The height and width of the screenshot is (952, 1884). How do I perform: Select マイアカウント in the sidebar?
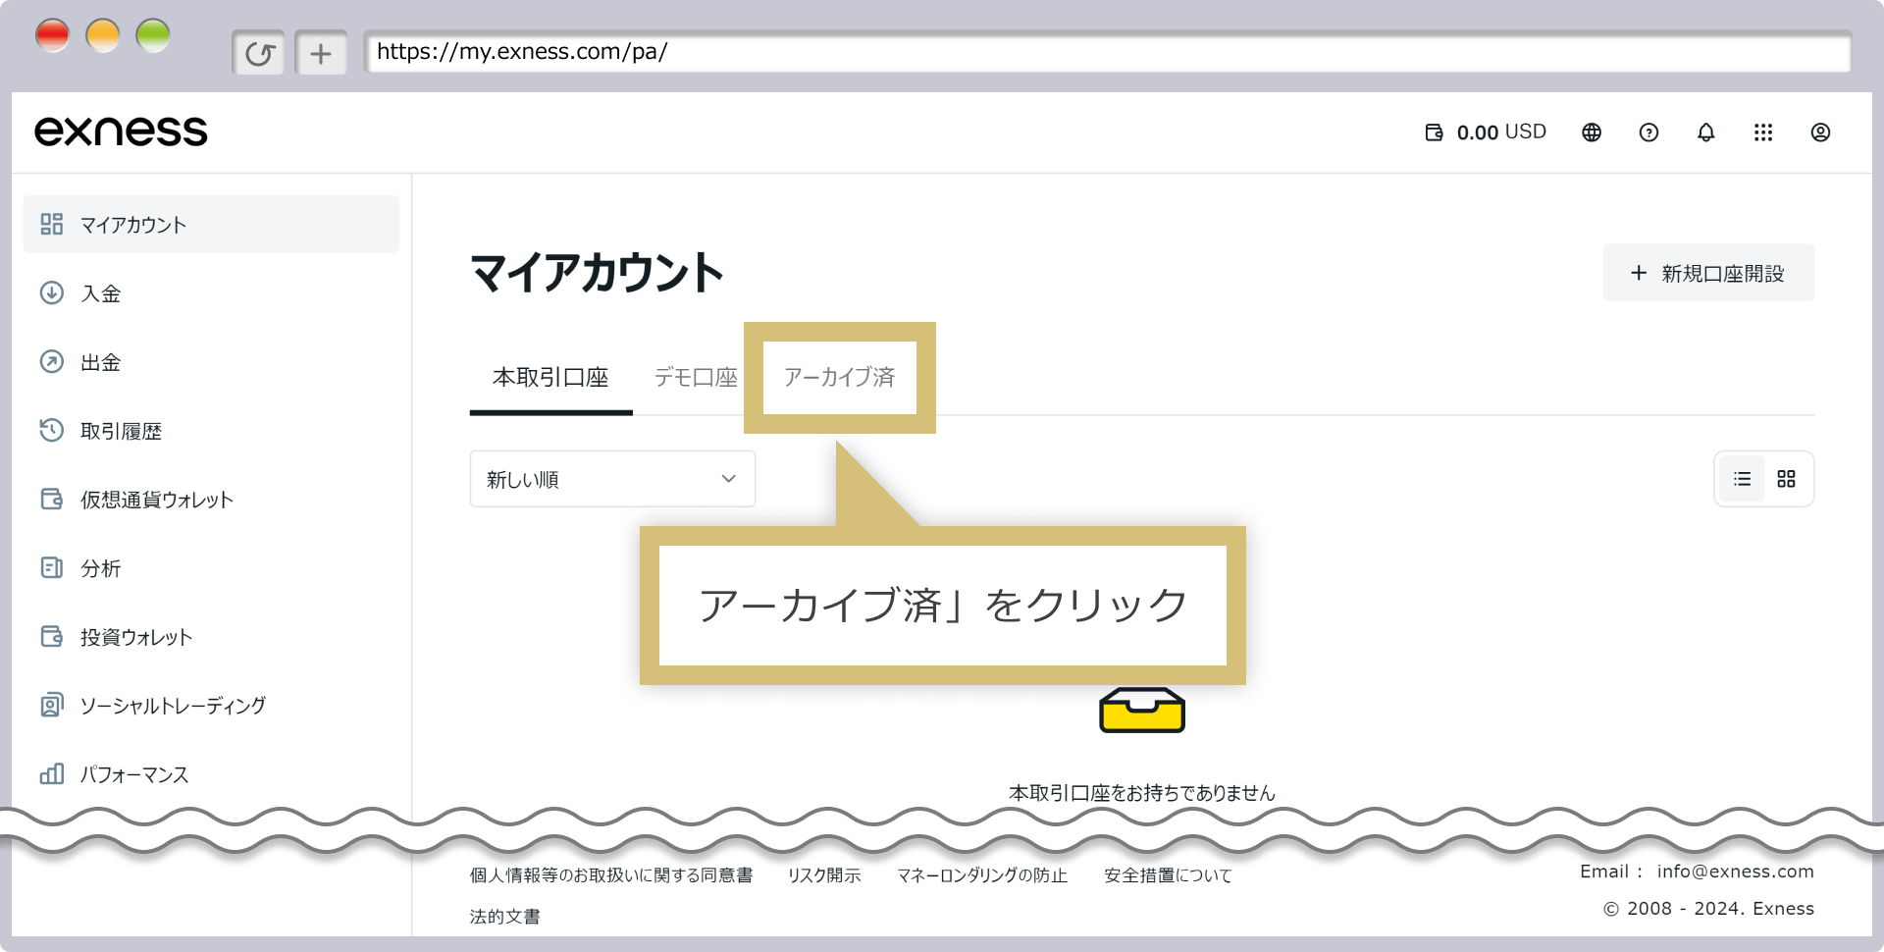pyautogui.click(x=211, y=224)
